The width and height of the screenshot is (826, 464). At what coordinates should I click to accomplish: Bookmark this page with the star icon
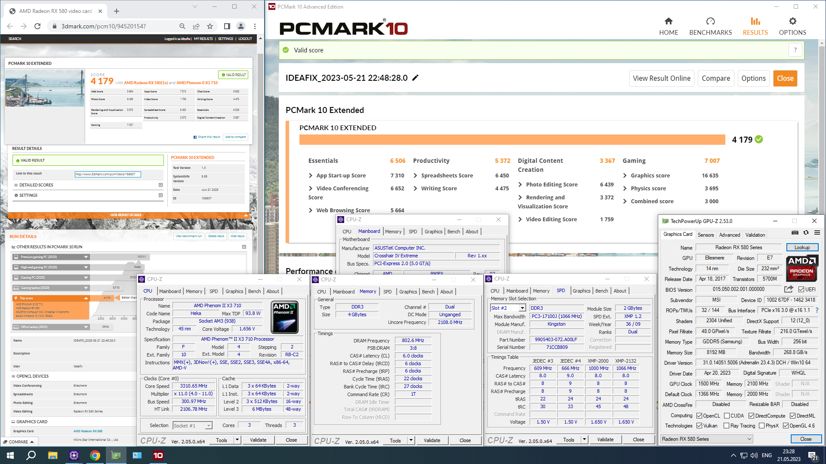[210, 26]
